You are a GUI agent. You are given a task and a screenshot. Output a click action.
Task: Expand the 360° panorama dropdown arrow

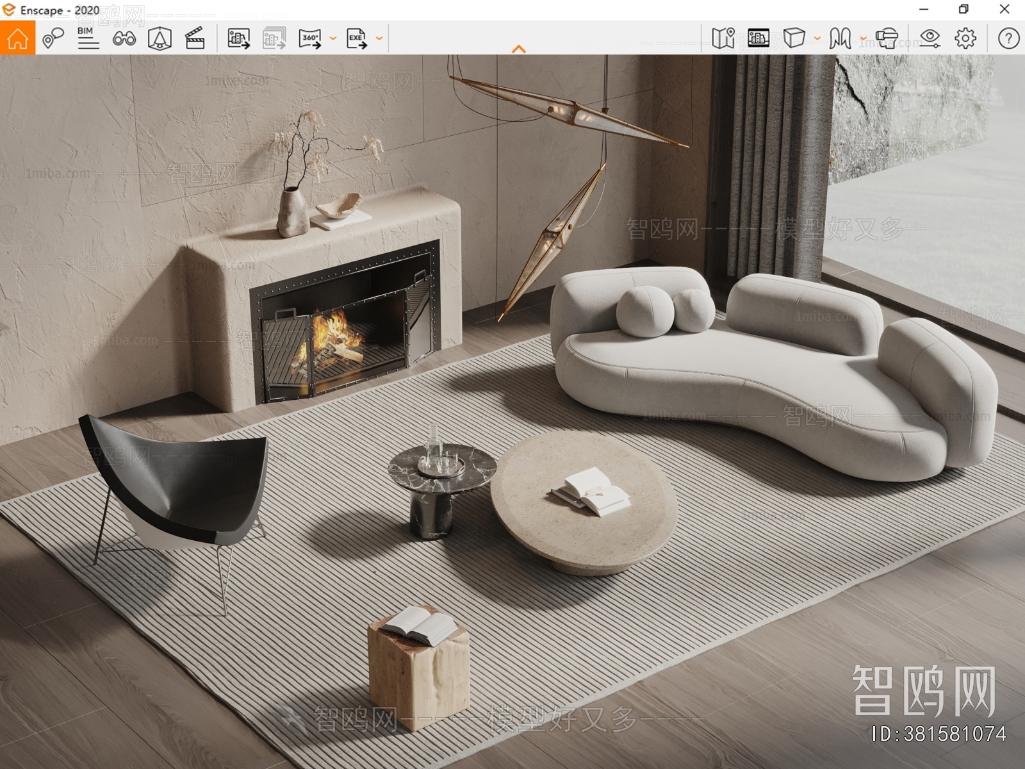(x=333, y=38)
